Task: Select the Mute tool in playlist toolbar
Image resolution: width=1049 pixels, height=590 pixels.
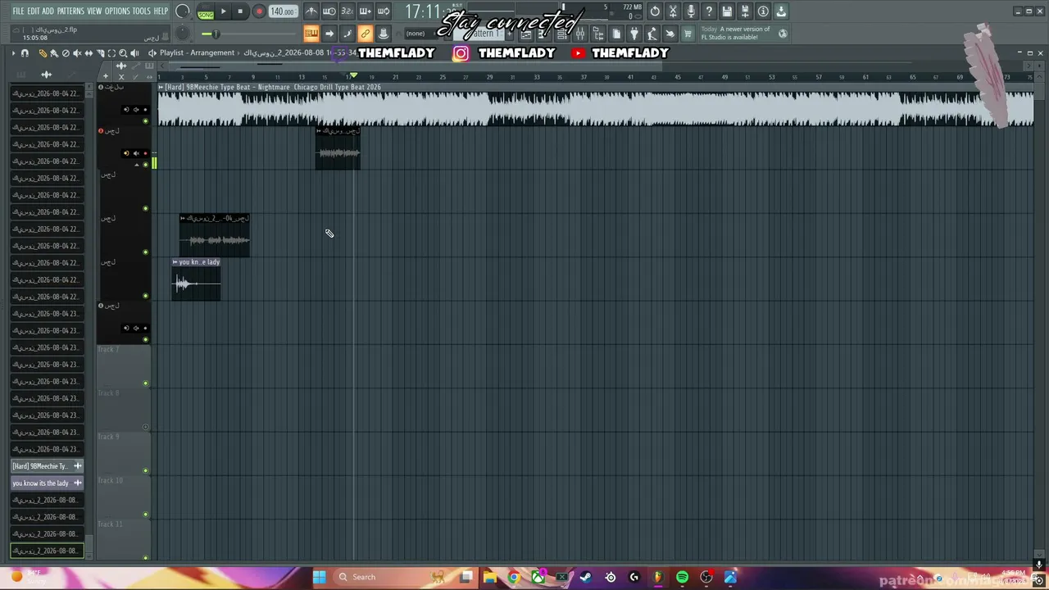Action: tap(77, 53)
